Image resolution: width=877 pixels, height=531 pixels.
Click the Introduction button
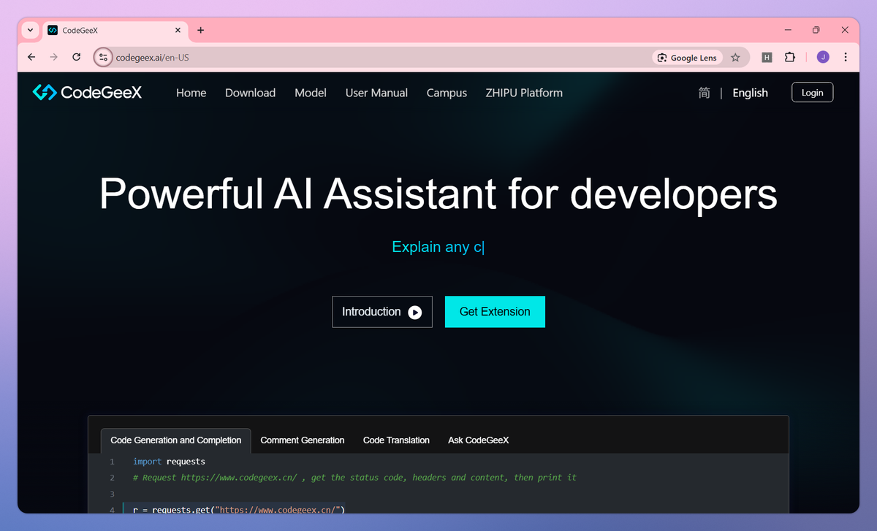(382, 312)
